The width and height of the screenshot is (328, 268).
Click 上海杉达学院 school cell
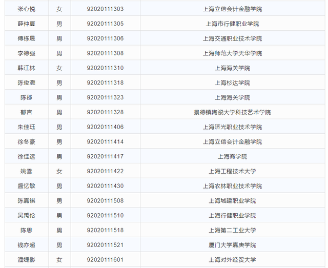pos(232,83)
